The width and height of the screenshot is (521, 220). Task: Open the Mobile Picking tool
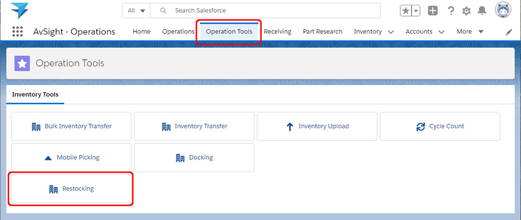(x=72, y=157)
